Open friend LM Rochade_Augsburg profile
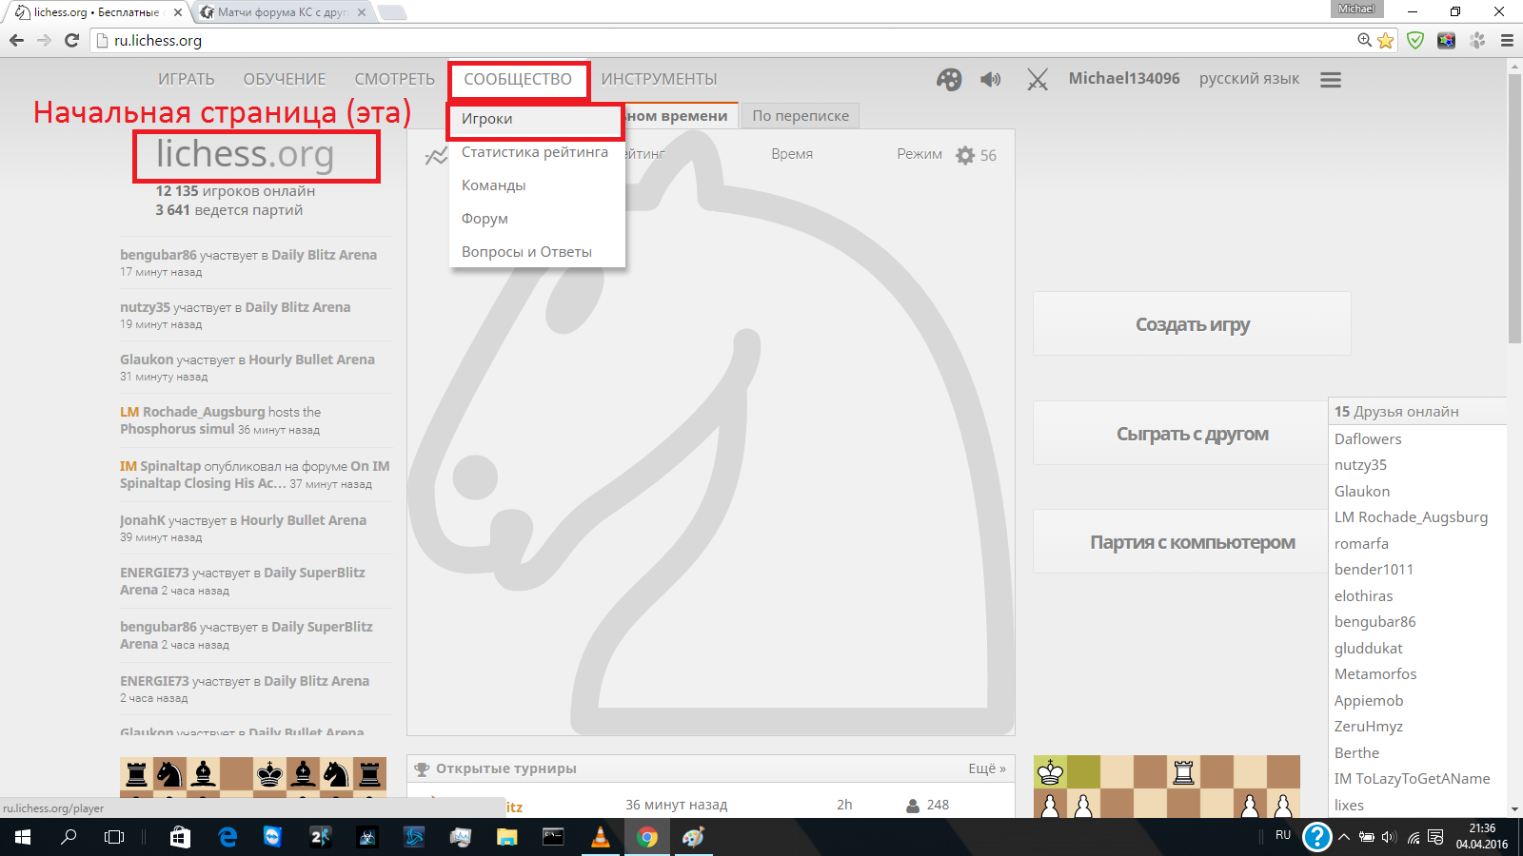Viewport: 1523px width, 856px height. [x=1411, y=517]
